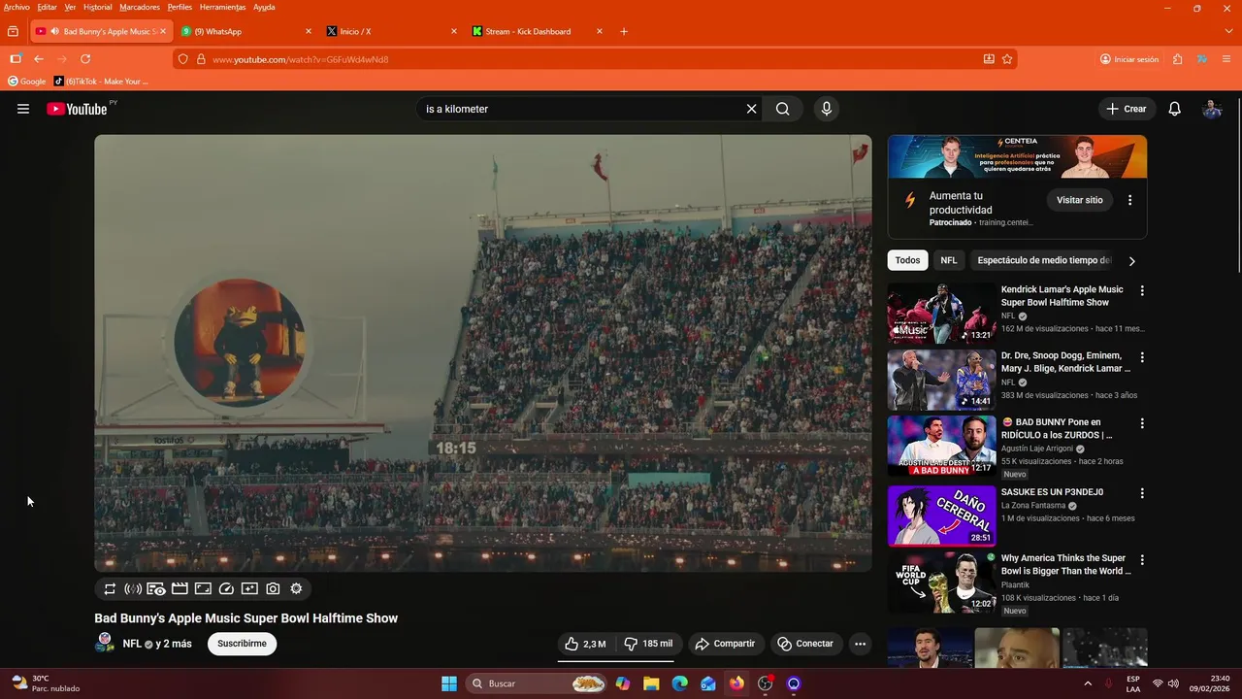Viewport: 1242px width, 699px height.
Task: Click Visitar sitio on the ad
Action: point(1080,200)
